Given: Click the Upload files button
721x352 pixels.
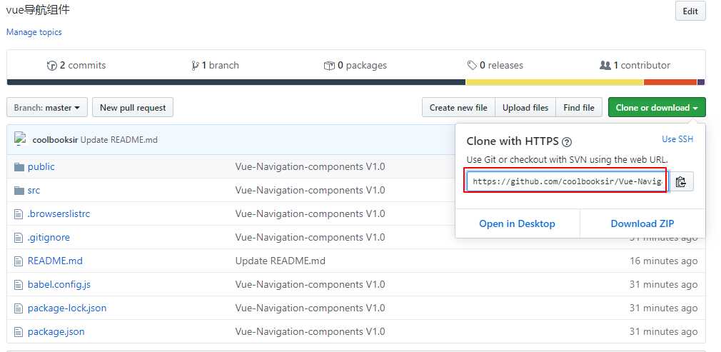Looking at the screenshot, I should [525, 108].
